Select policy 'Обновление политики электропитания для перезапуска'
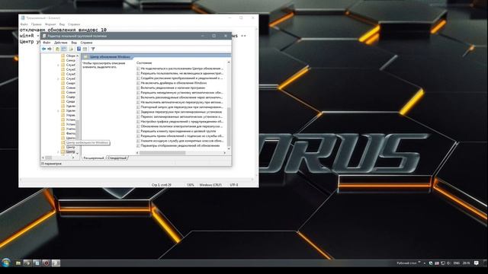This screenshot has width=488, height=274. click(180, 126)
